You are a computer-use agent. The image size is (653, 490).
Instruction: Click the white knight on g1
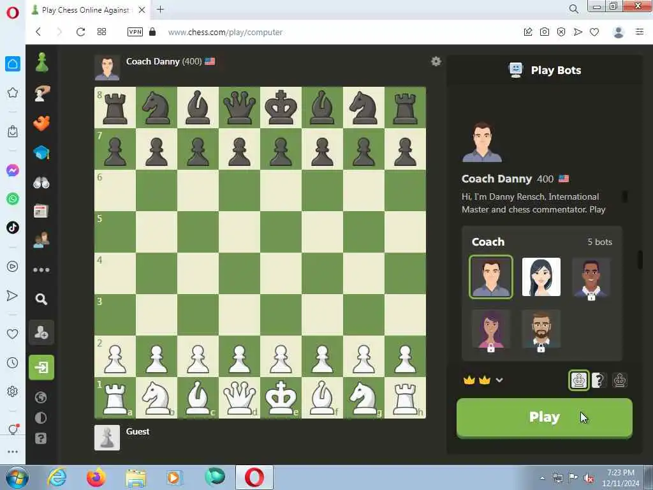pyautogui.click(x=363, y=398)
